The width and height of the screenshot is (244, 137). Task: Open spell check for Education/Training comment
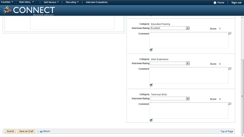coord(151,50)
